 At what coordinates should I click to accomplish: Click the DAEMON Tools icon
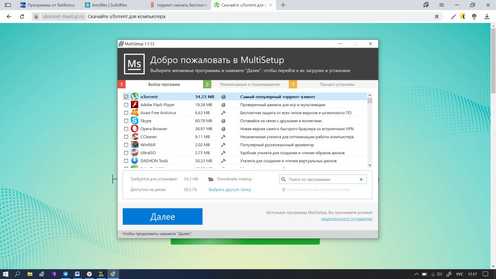tap(134, 161)
